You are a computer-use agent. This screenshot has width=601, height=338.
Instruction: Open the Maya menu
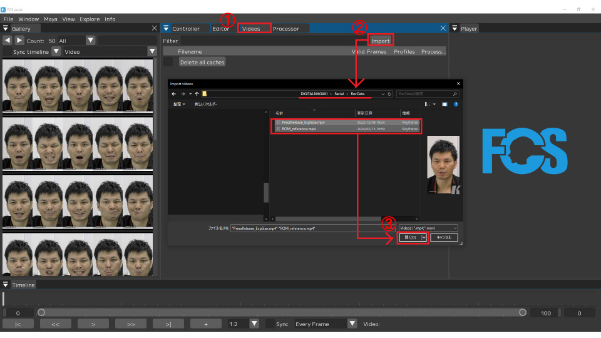coord(51,19)
